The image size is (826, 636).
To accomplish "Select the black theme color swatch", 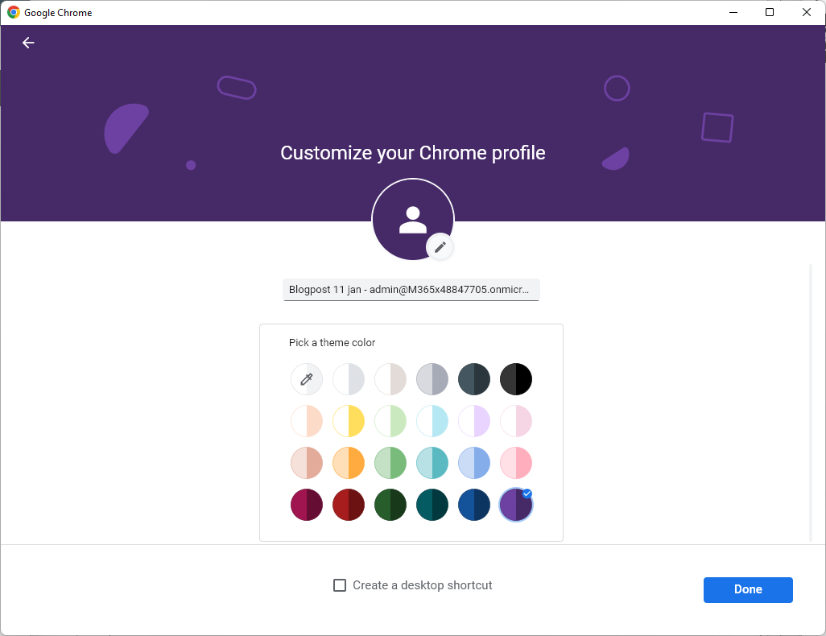I will coord(516,379).
